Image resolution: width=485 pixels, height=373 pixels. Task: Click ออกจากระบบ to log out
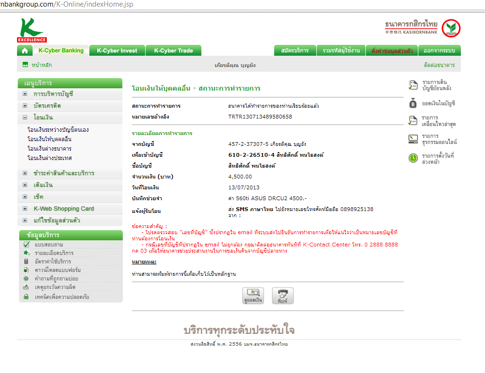coord(440,51)
